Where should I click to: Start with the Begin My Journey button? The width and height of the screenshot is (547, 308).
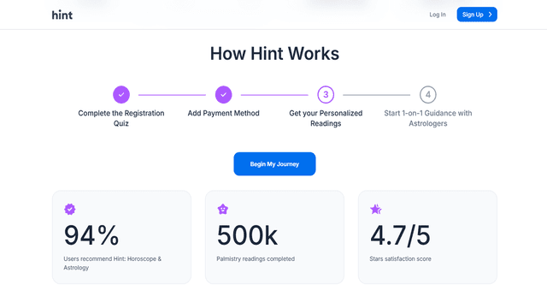click(274, 163)
